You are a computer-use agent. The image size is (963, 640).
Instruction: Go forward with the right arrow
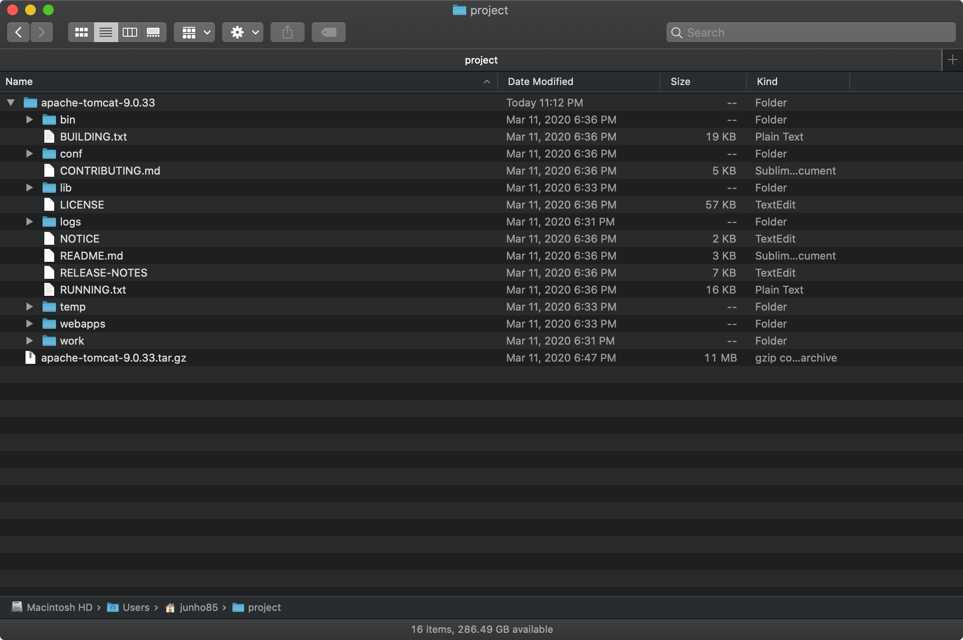pyautogui.click(x=42, y=32)
